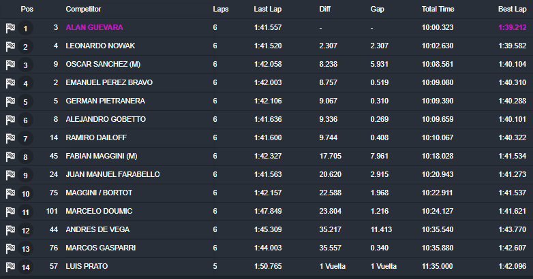Image resolution: width=533 pixels, height=279 pixels.
Task: Select competitor EMANUEL PEREZ BRAVO
Action: (x=109, y=82)
